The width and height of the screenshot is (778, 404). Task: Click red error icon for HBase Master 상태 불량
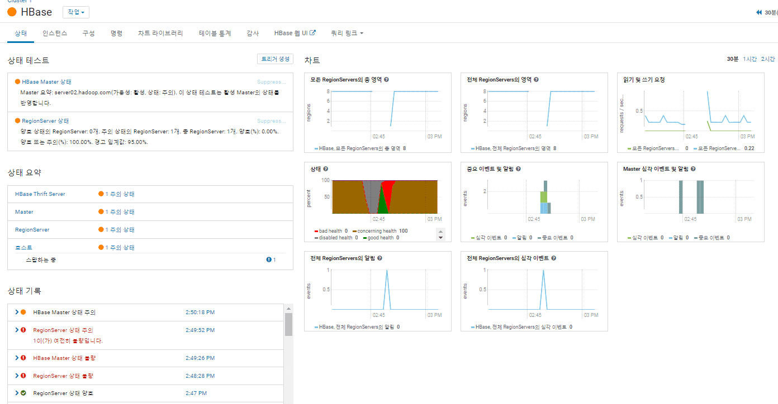tap(23, 358)
